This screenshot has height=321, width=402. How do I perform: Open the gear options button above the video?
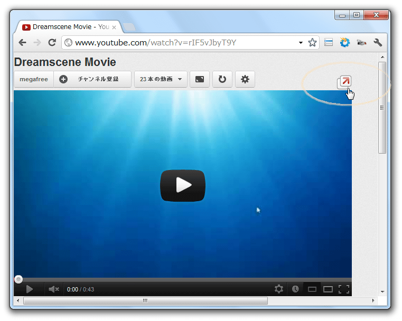tap(245, 79)
